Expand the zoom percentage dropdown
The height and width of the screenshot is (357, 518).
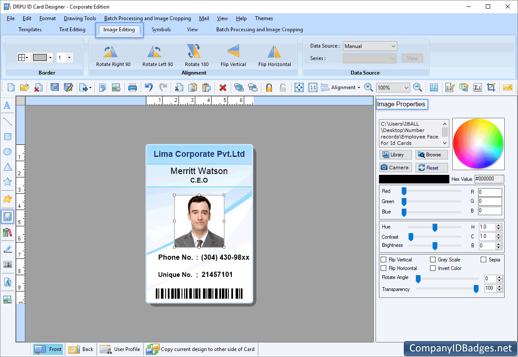pyautogui.click(x=392, y=87)
